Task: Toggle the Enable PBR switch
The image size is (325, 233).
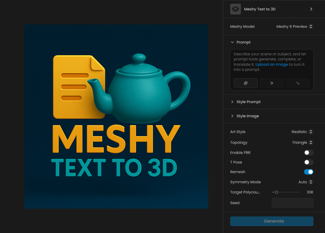Action: (x=308, y=153)
